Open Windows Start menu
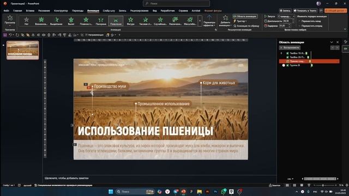The width and height of the screenshot is (349, 196). pos(111,192)
